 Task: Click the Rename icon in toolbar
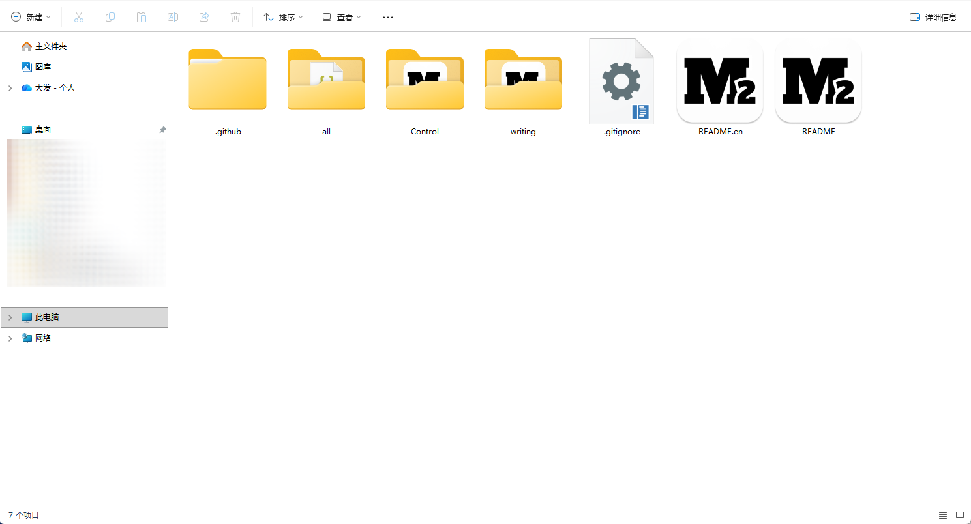173,17
